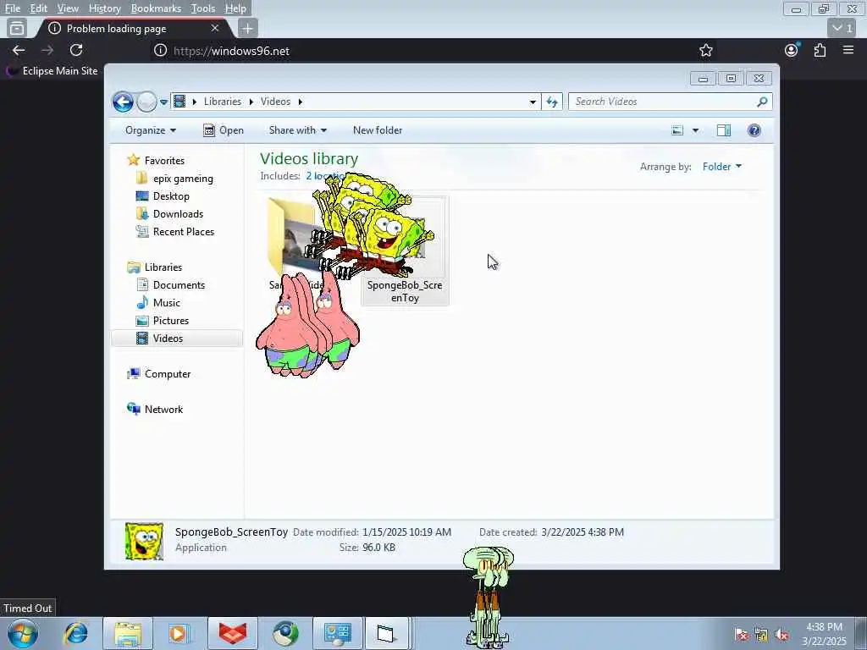Open the Tools menu
Image resolution: width=867 pixels, height=650 pixels.
[203, 8]
